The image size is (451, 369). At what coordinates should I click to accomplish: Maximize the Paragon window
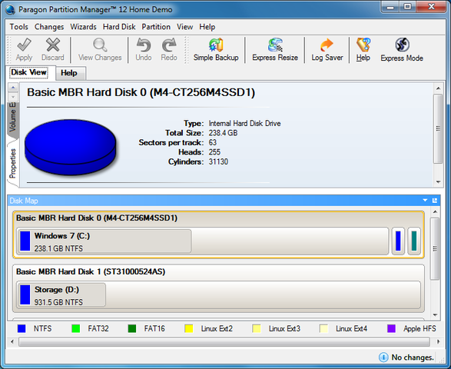coord(407,7)
